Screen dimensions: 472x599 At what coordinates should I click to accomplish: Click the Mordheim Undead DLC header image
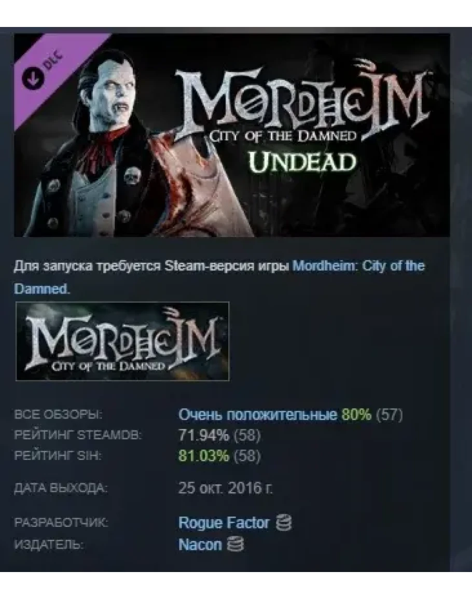(232, 135)
